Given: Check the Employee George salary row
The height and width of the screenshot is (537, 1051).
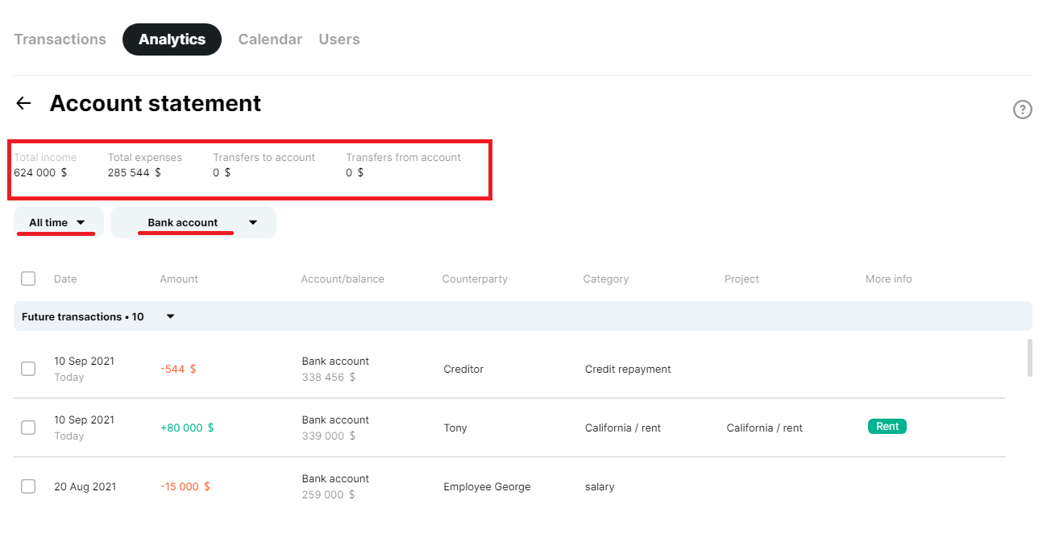Looking at the screenshot, I should pos(28,486).
